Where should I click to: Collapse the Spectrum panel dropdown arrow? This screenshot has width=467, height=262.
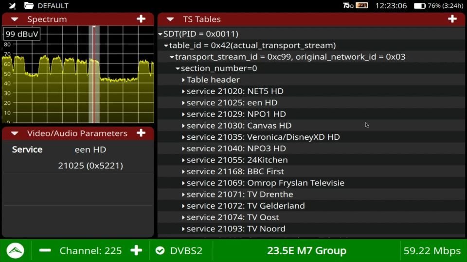coord(15,19)
